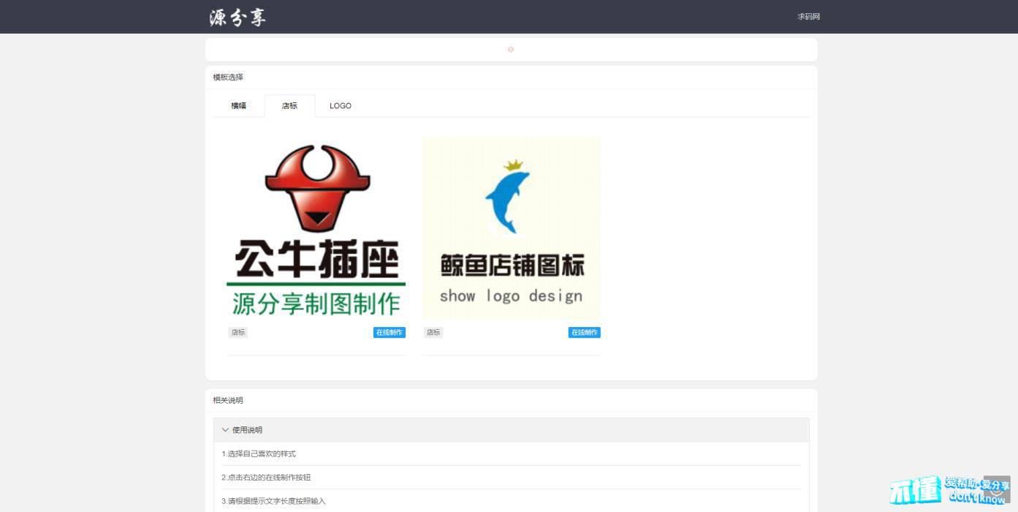The width and height of the screenshot is (1018, 512).
Task: Switch to the 横幅 tab
Action: pos(239,106)
